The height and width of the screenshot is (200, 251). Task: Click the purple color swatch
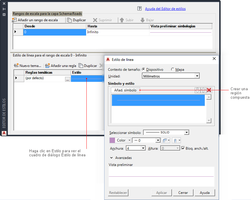[112, 140]
